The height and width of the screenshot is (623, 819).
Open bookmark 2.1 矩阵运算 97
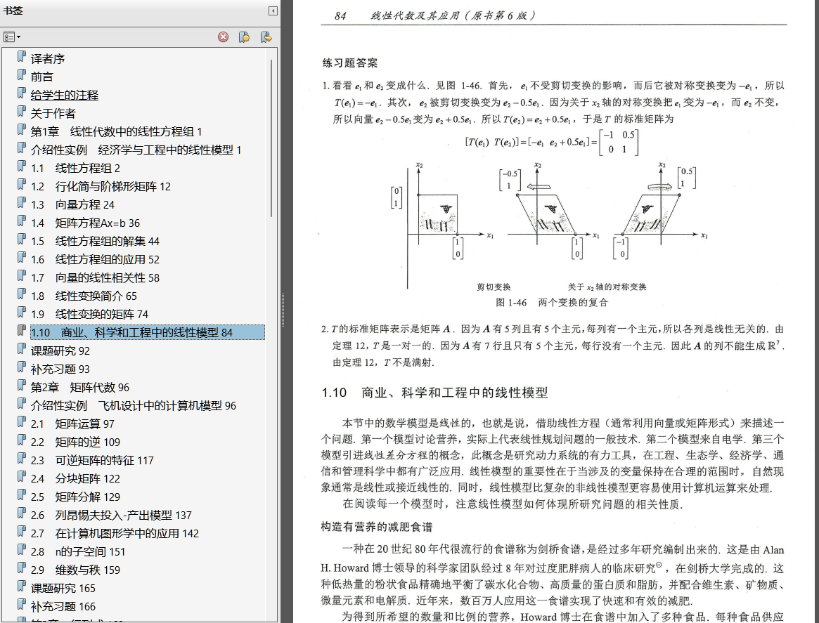pyautogui.click(x=72, y=424)
